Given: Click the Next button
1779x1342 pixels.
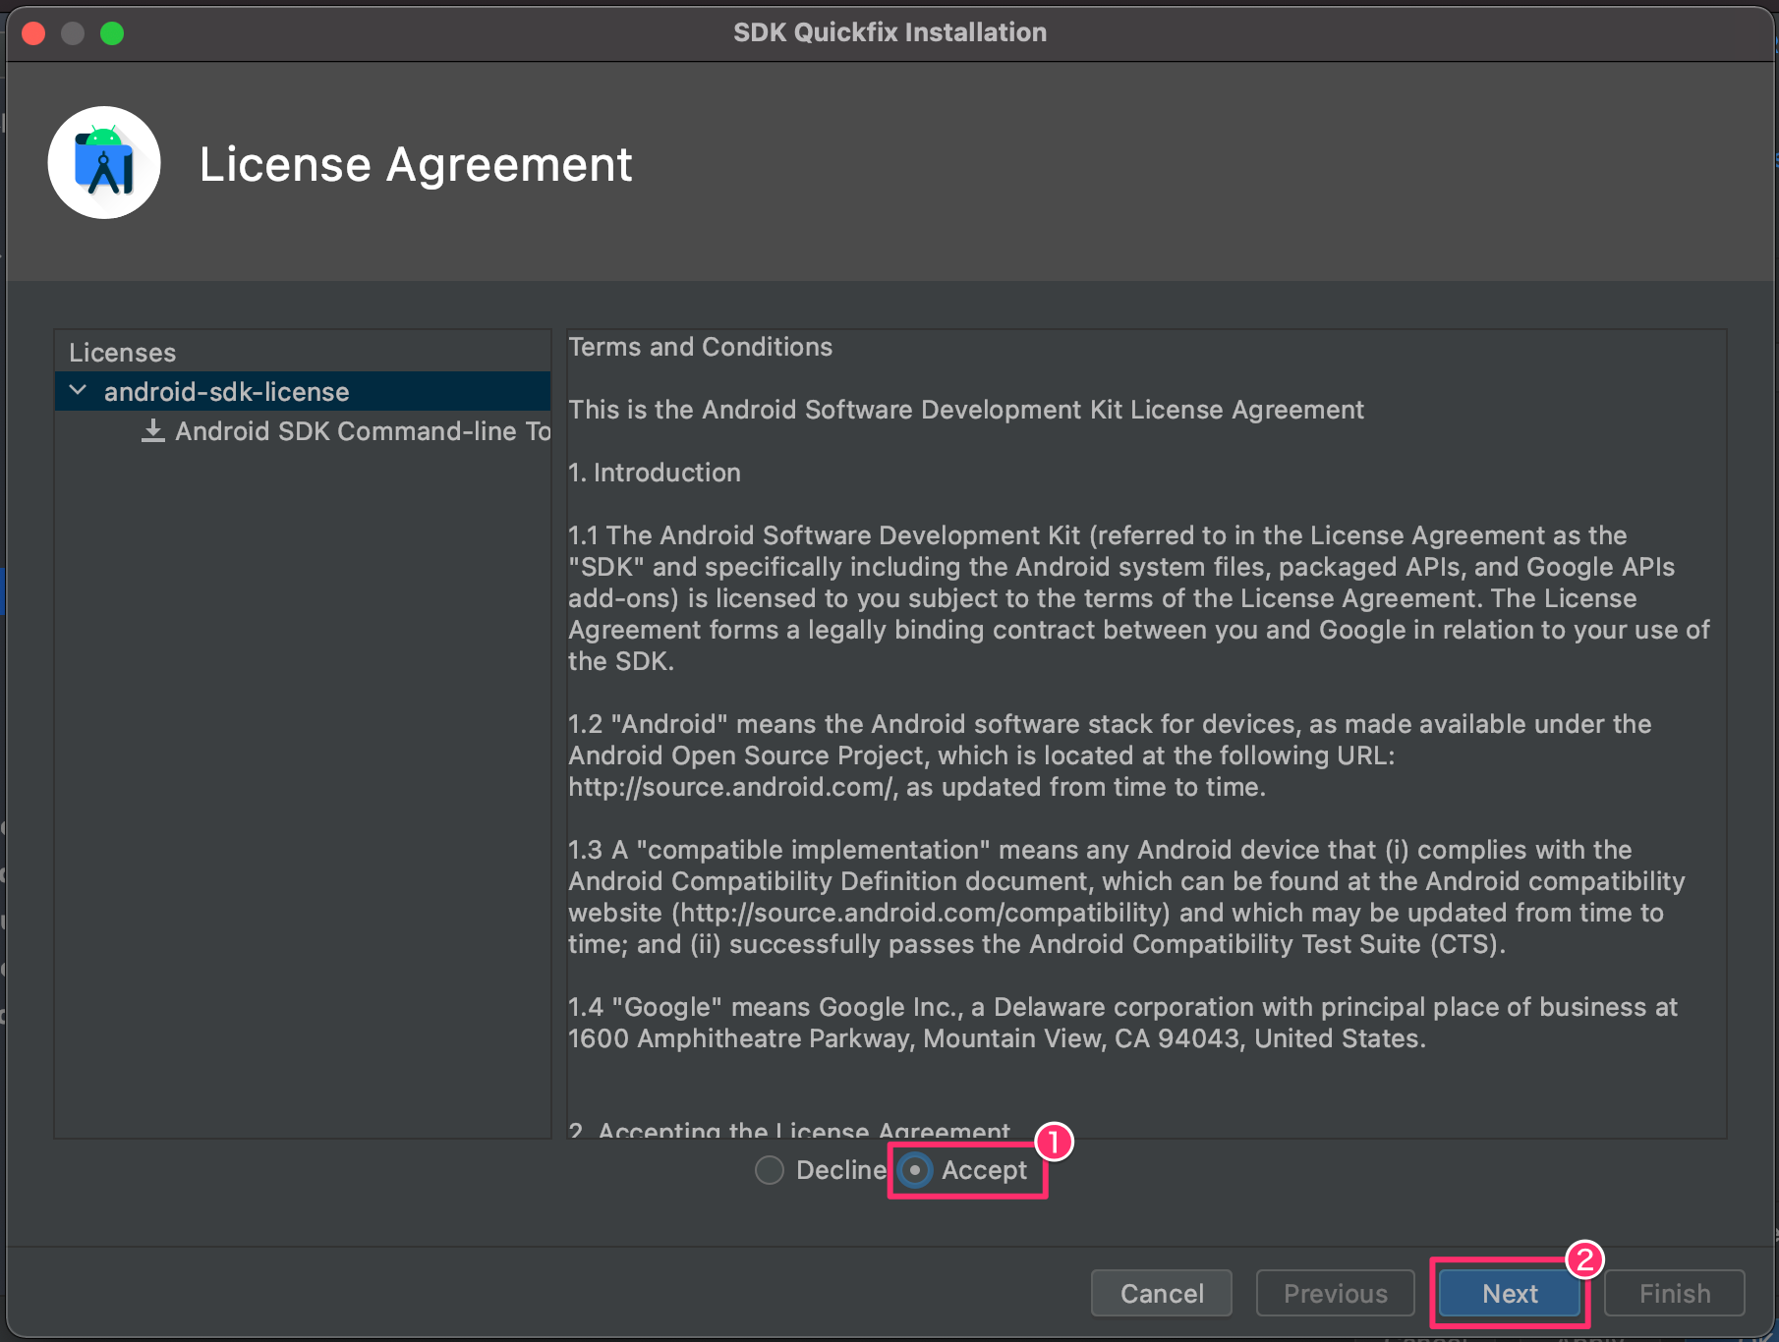Looking at the screenshot, I should [x=1509, y=1293].
